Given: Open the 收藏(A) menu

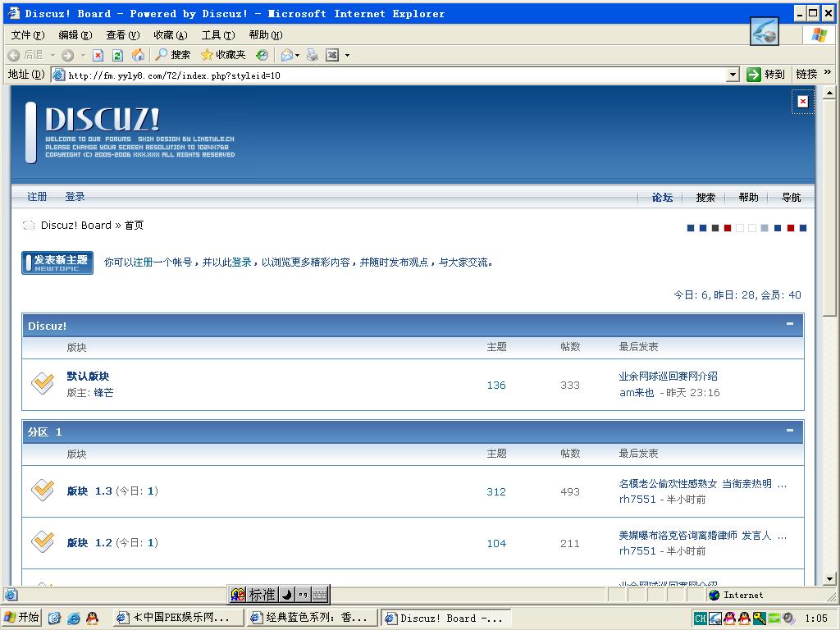Looking at the screenshot, I should coord(171,35).
